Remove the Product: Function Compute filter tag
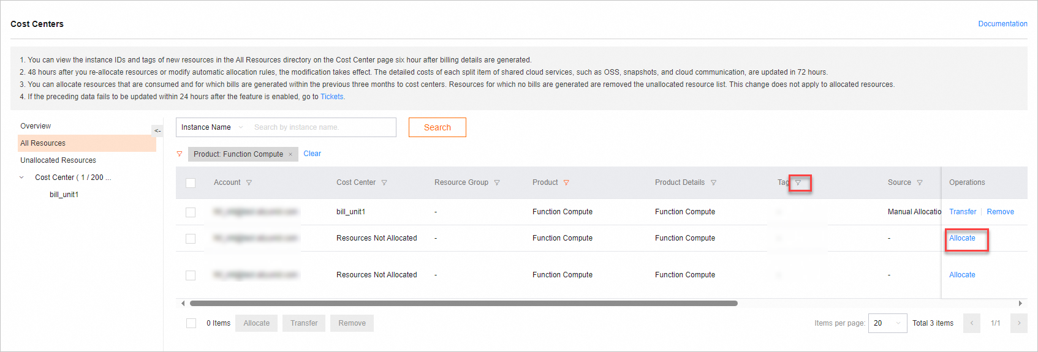 pos(290,154)
